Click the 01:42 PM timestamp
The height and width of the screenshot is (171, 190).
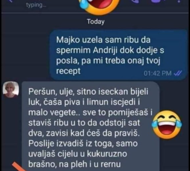coord(157,73)
